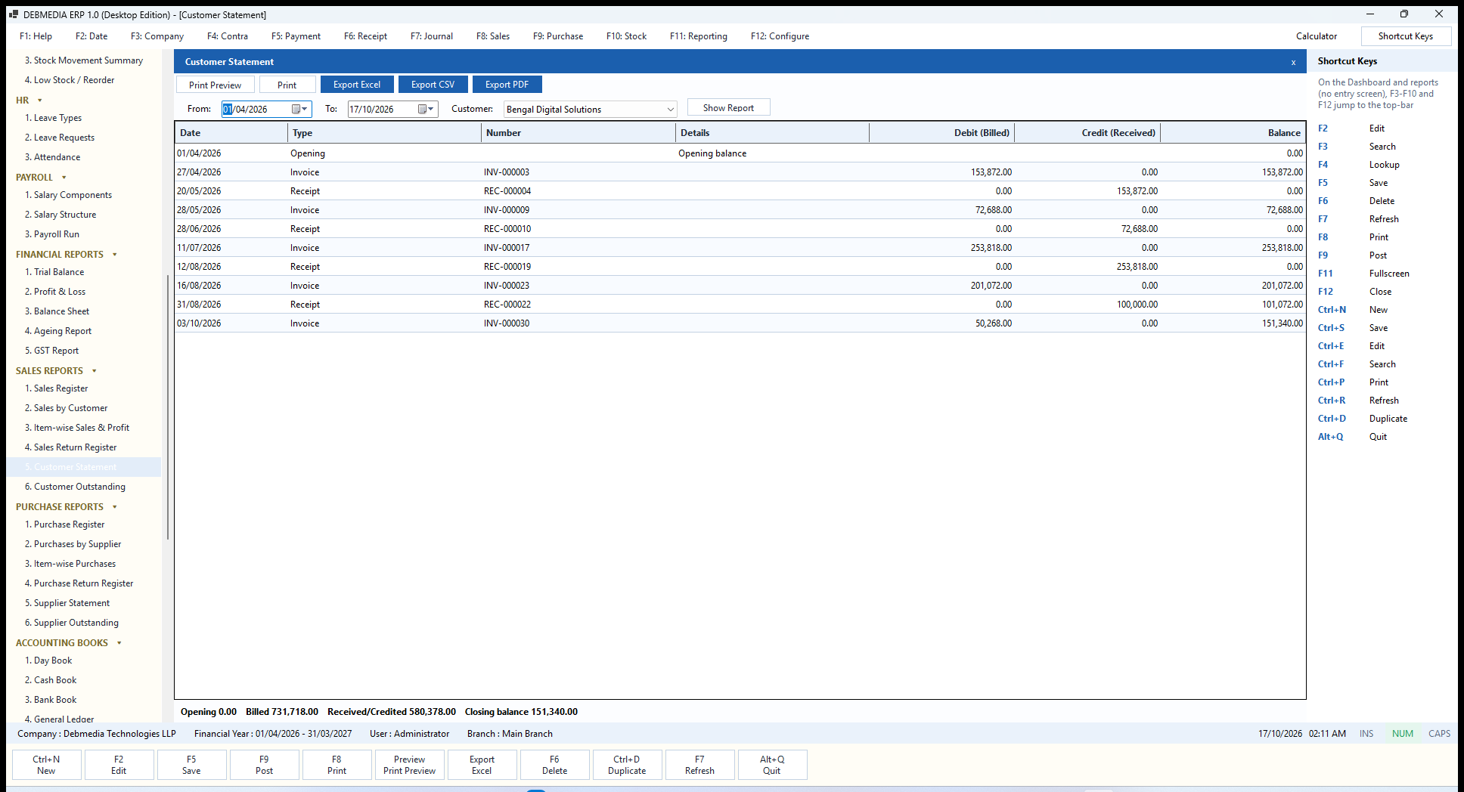Viewport: 1464px width, 792px height.
Task: Click the Alt+Q Quit button in the bottom bar
Action: (772, 765)
